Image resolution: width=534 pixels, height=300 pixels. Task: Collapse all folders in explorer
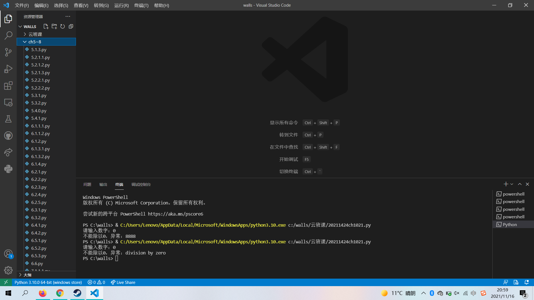pos(71,26)
